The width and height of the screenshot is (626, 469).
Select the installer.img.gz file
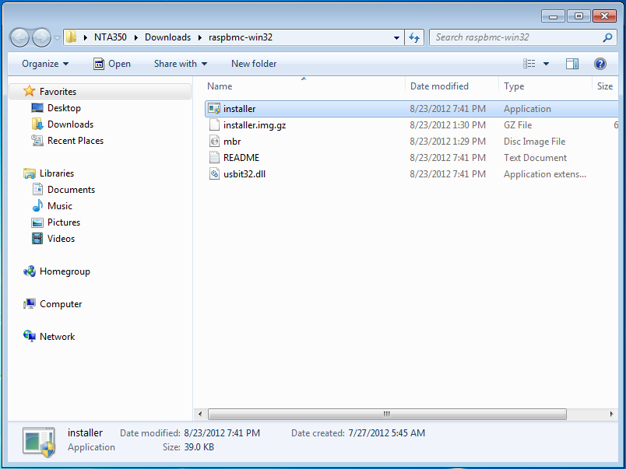(x=412, y=125)
